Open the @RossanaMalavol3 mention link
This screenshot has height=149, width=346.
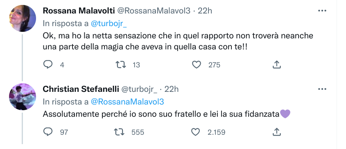[x=127, y=102]
